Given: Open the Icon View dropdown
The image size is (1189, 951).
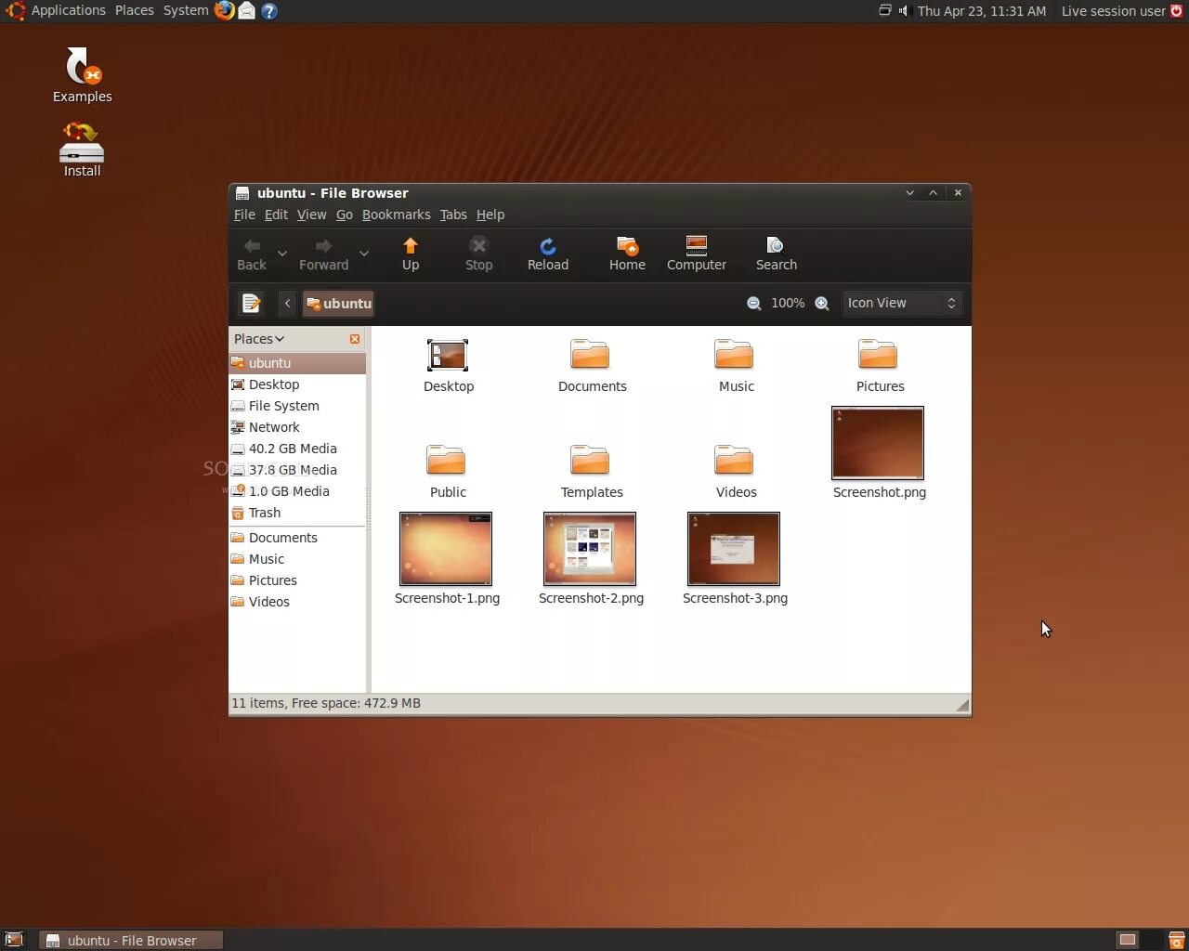Looking at the screenshot, I should (x=901, y=303).
